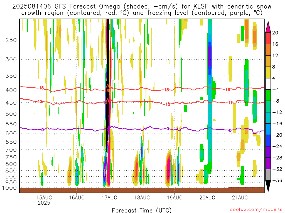Click the orange colorbar segment between 12 and 16
285x213 pixels.
point(268,50)
